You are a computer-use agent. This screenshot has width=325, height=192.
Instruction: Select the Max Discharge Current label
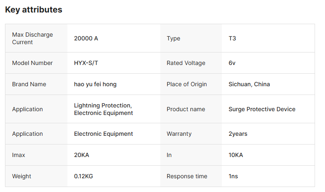32,38
